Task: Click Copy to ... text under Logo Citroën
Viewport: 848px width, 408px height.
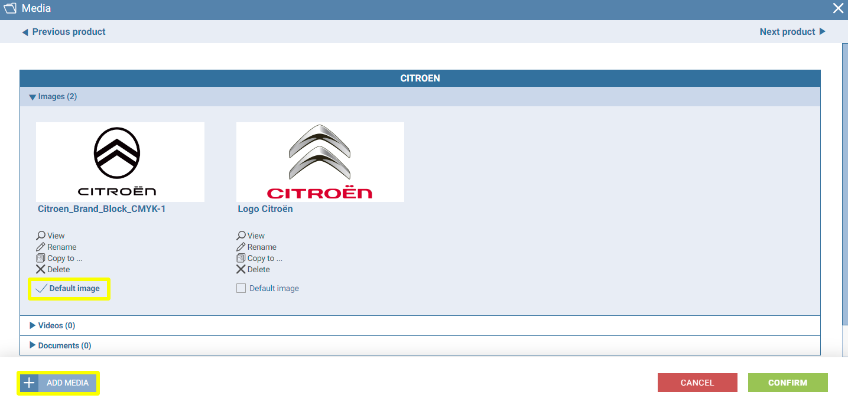Action: pyautogui.click(x=265, y=258)
